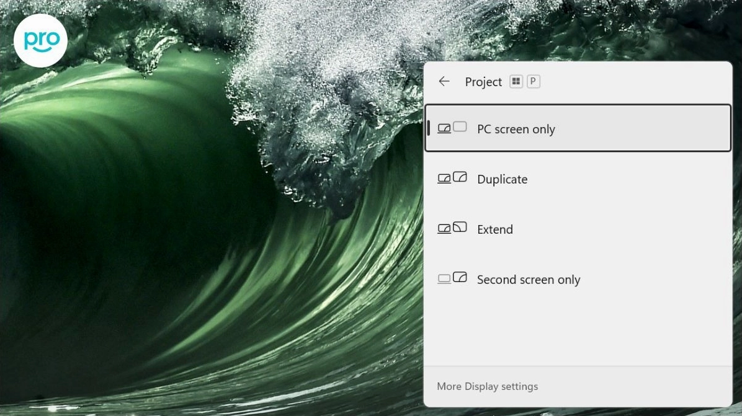The height and width of the screenshot is (416, 742).
Task: Click the selection bar left of PC screen only
Action: point(429,128)
